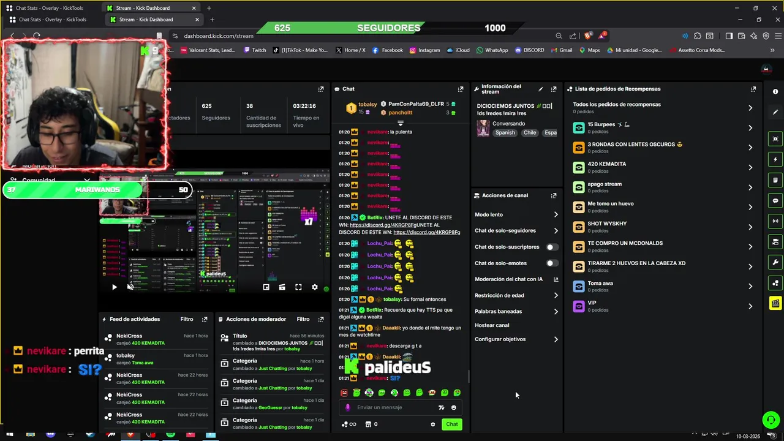Open stream preview settings gear

pos(315,287)
